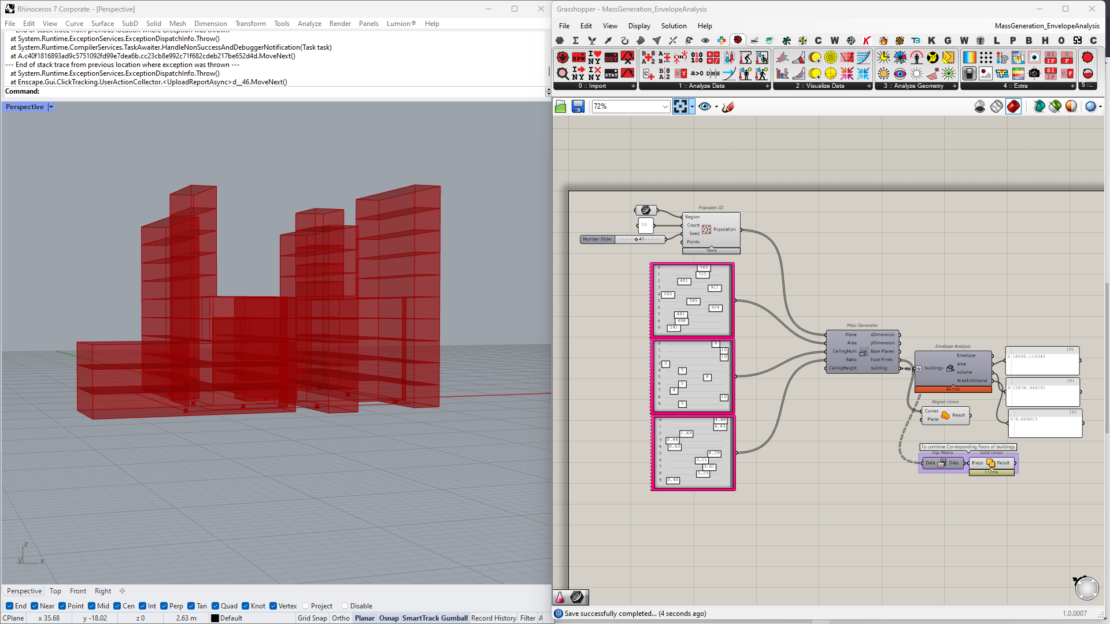Open Rhino's Curve menu

coord(74,24)
